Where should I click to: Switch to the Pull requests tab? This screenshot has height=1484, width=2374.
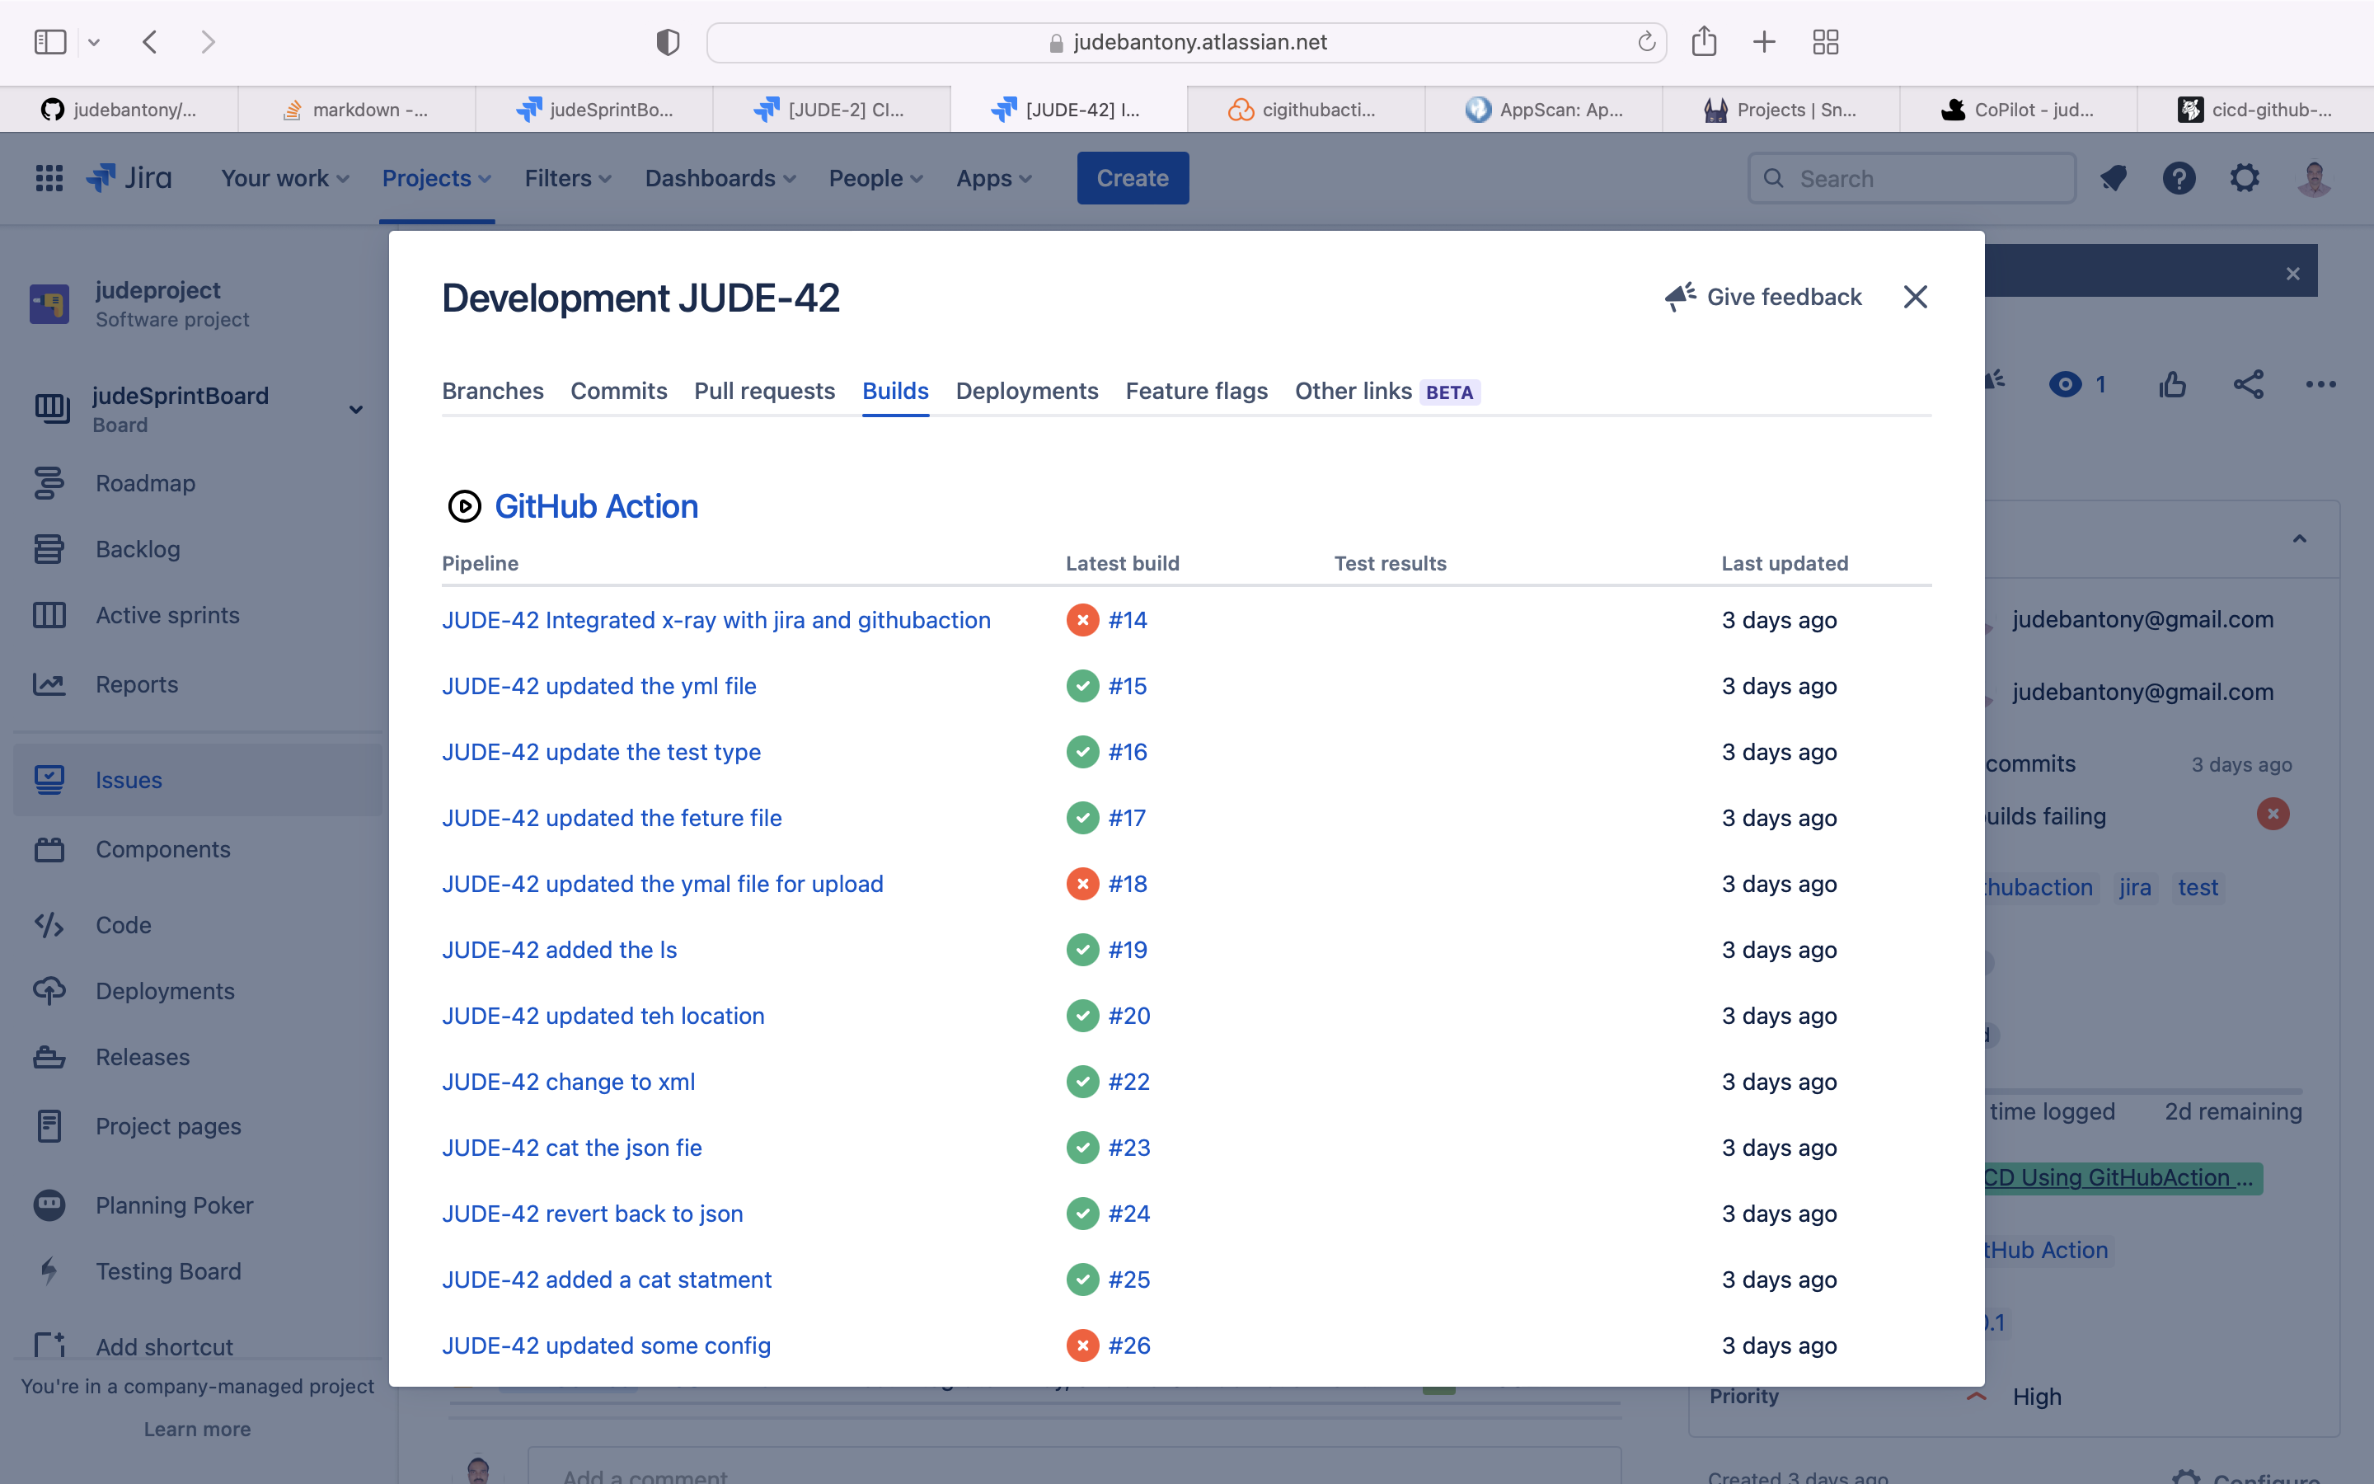coord(764,391)
